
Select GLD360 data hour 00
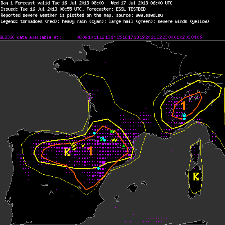[171, 37]
